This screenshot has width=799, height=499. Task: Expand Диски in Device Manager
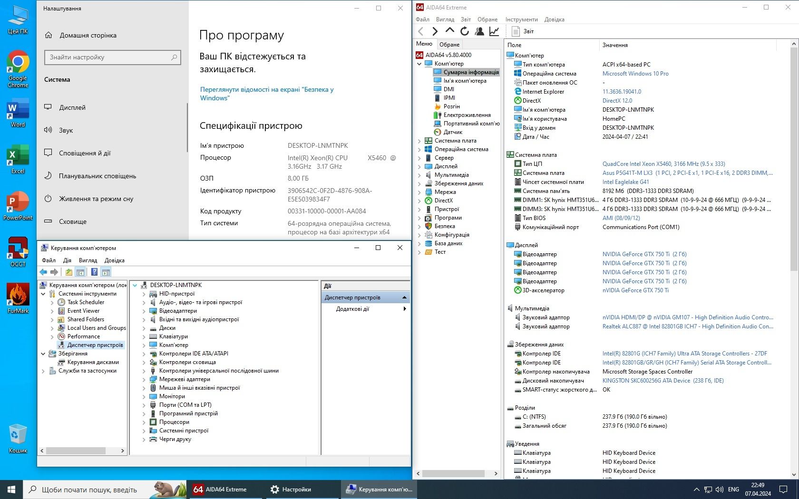(144, 328)
